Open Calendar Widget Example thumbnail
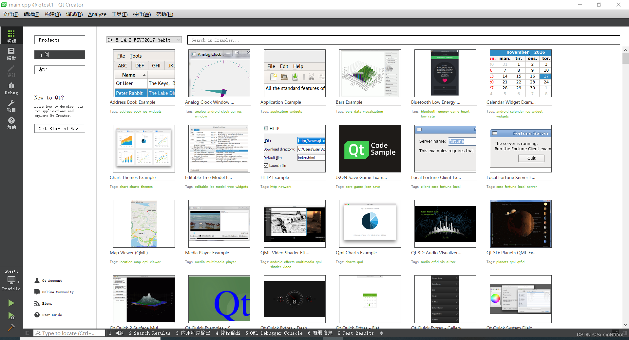 [521, 73]
